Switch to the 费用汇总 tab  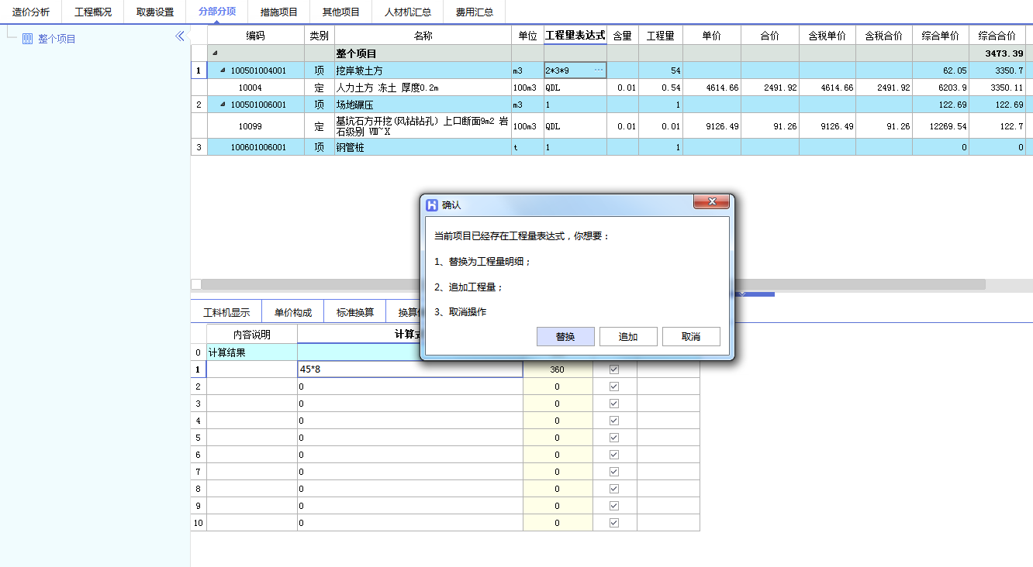tap(474, 12)
